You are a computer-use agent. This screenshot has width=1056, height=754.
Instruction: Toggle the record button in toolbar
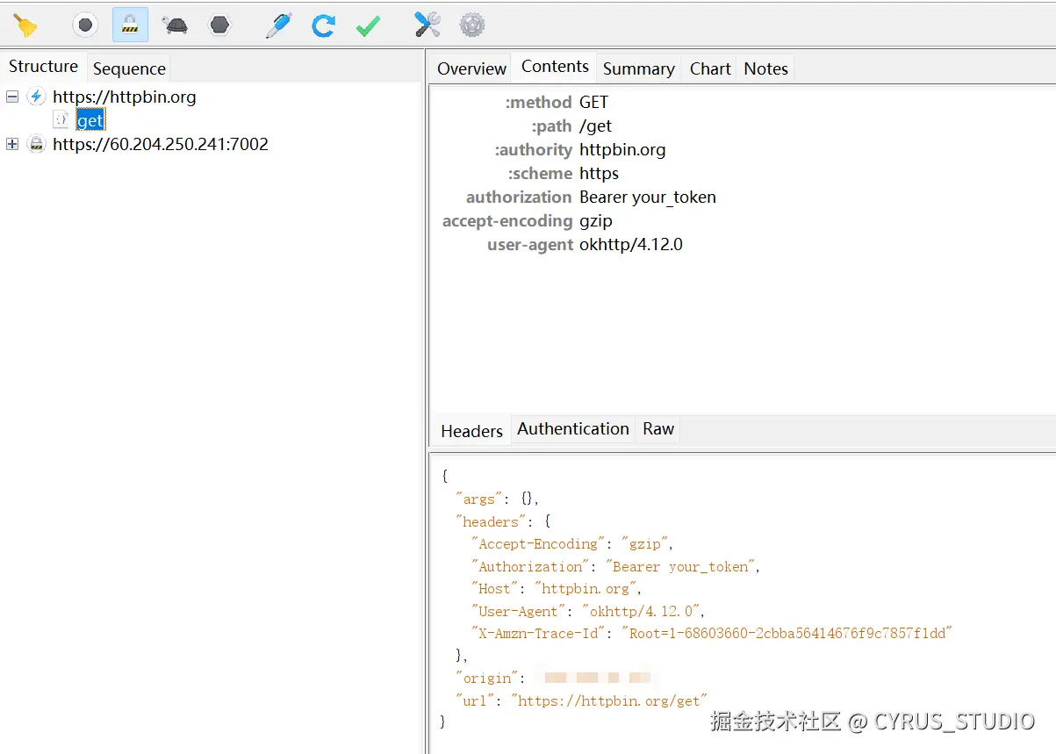(x=85, y=25)
